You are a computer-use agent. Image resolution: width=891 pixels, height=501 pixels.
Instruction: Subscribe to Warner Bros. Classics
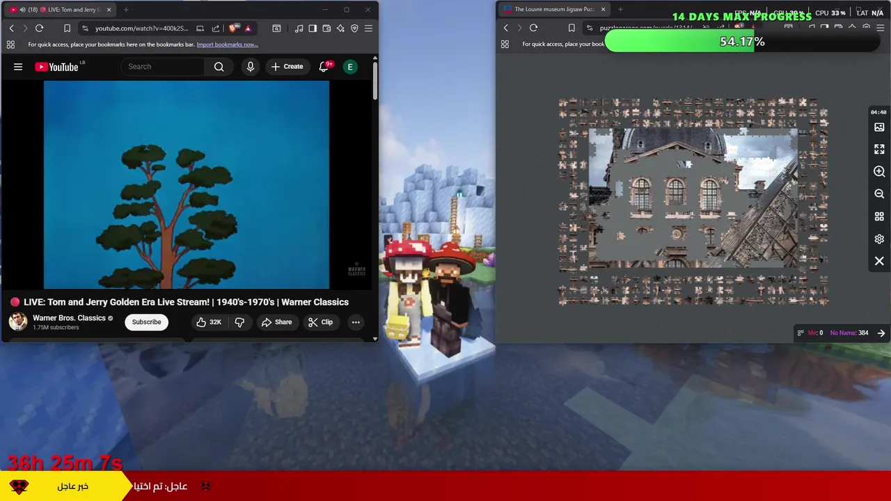(x=146, y=322)
